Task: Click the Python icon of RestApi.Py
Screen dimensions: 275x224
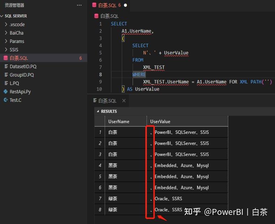Action: [6, 92]
